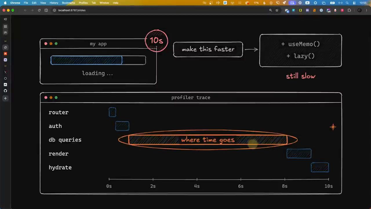
Task: Click the 'loading ...' text
Action: (x=97, y=73)
